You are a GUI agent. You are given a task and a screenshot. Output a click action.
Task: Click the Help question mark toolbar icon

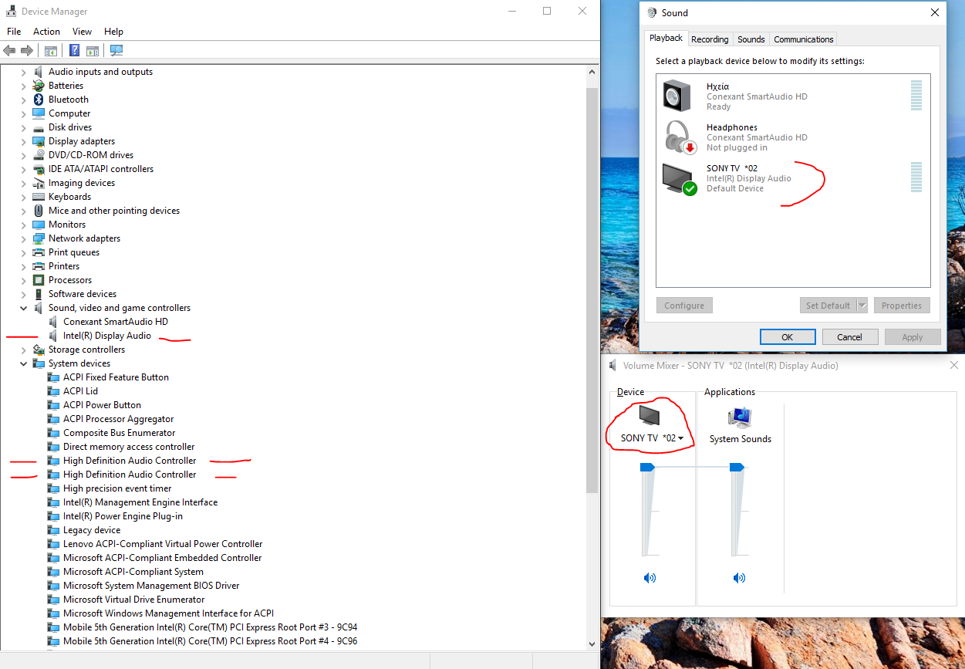pos(74,50)
